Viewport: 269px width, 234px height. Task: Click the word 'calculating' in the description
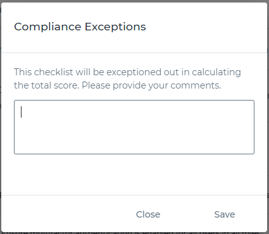tap(216, 72)
